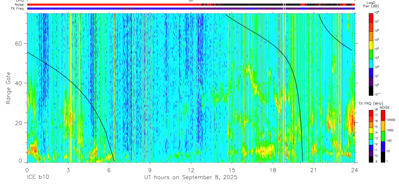Click the purple 10–11 MHz TX FRQ swatch
The height and width of the screenshot is (184, 399).
371,153
